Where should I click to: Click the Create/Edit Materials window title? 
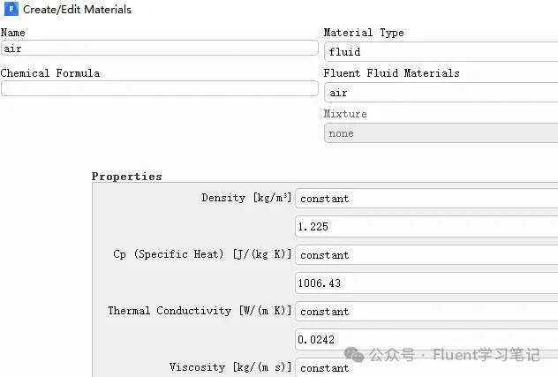click(x=77, y=10)
